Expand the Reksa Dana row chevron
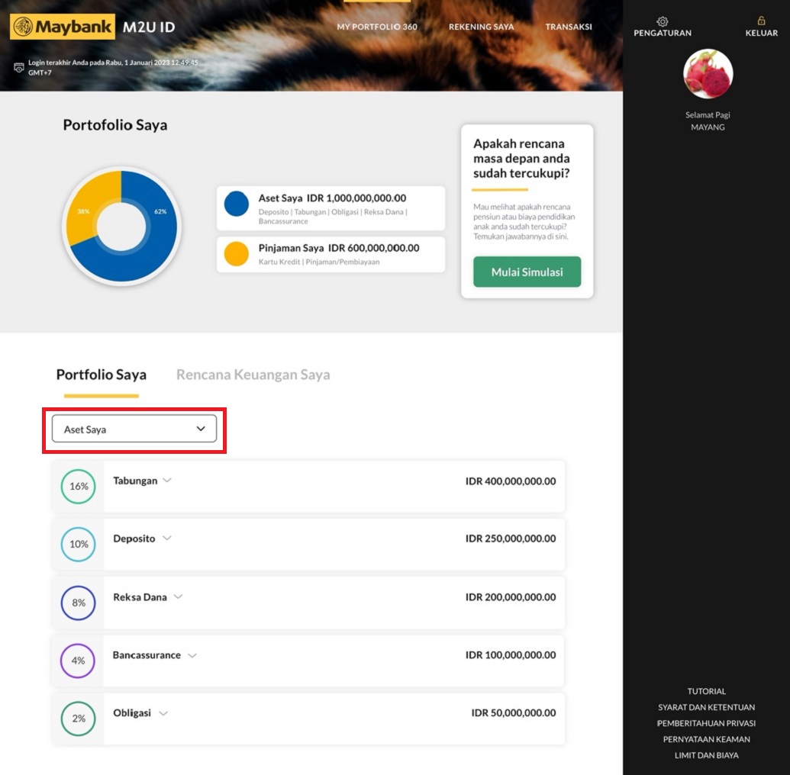The width and height of the screenshot is (790, 775). point(178,597)
